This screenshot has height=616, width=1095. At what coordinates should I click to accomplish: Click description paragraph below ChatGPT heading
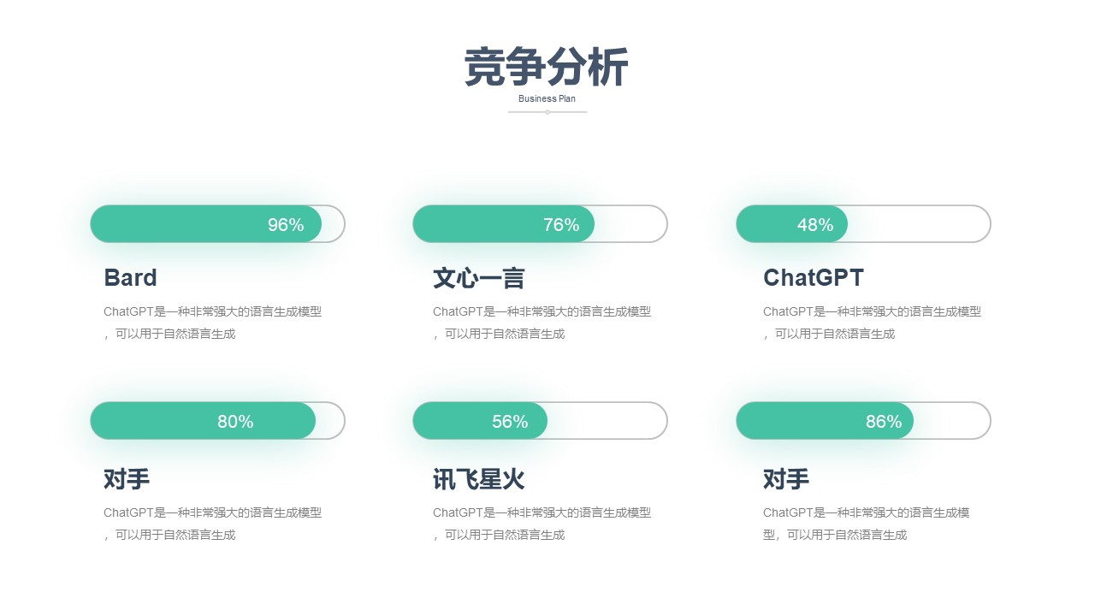pyautogui.click(x=873, y=323)
